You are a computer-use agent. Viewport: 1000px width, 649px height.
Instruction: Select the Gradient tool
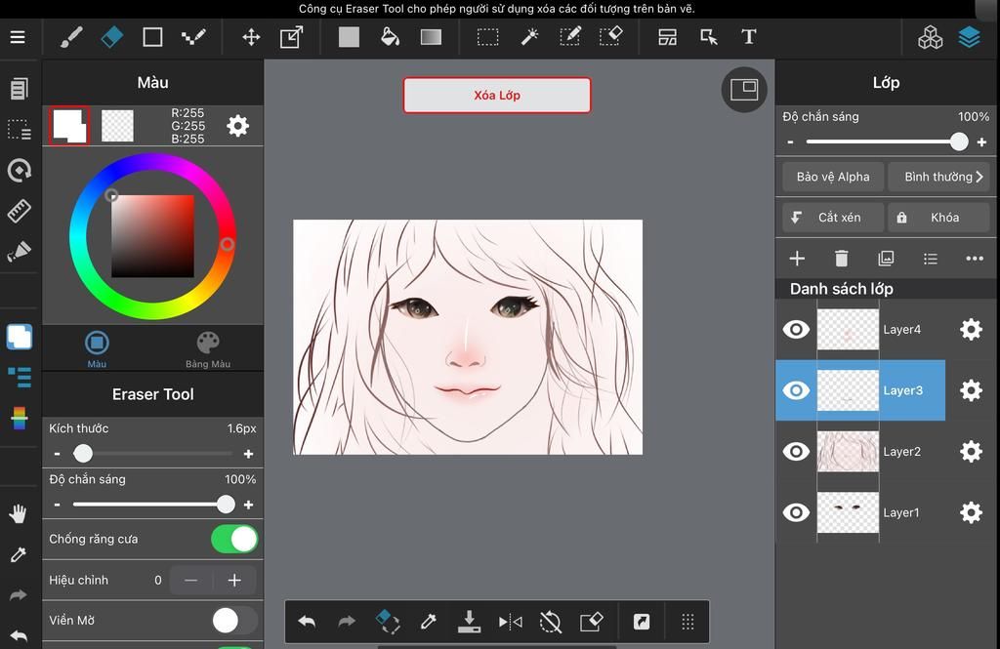431,37
